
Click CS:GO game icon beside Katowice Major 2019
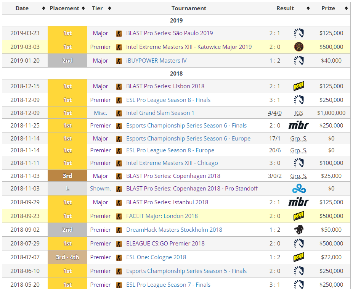click(x=119, y=47)
